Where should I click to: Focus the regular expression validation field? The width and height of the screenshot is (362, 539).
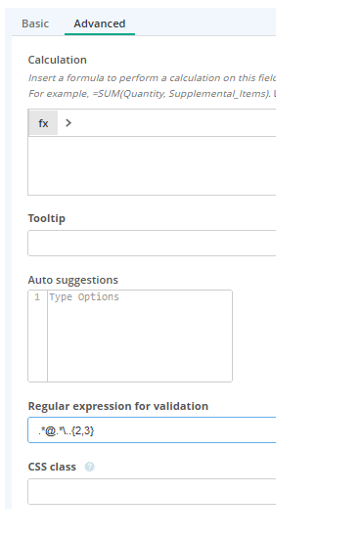(152, 430)
